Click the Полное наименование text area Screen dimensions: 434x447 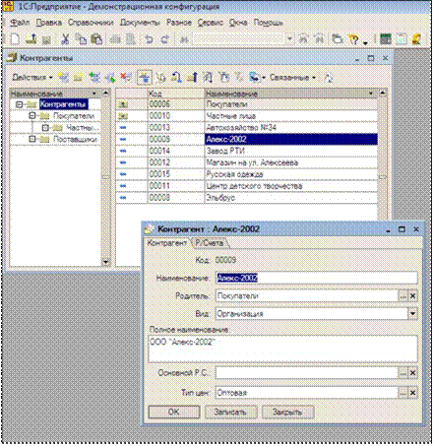pos(283,349)
